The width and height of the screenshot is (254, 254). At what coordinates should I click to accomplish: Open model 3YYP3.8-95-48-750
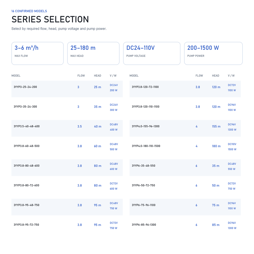click(67, 207)
